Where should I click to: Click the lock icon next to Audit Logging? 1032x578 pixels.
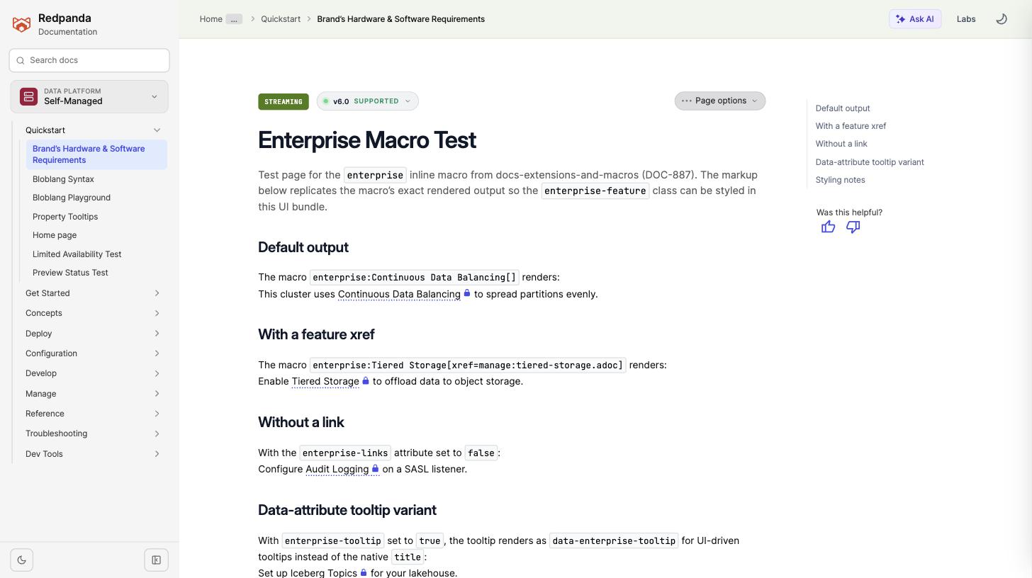click(376, 468)
